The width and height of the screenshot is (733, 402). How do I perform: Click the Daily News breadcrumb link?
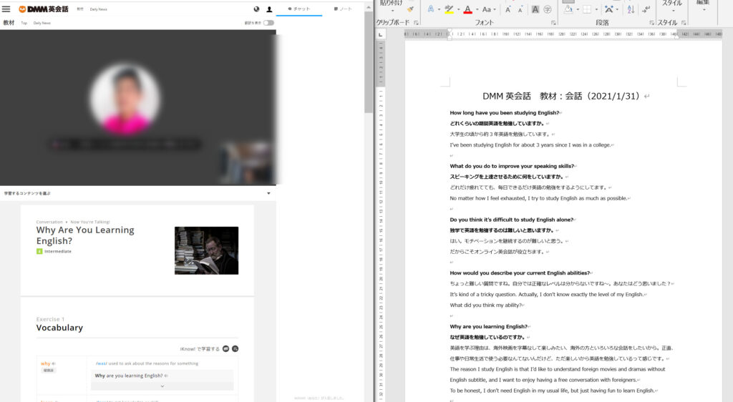coord(42,23)
